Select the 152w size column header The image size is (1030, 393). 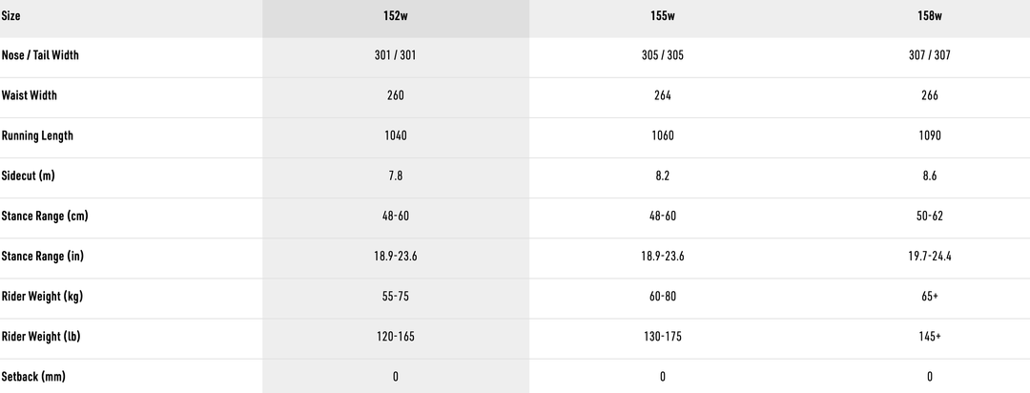pyautogui.click(x=395, y=16)
